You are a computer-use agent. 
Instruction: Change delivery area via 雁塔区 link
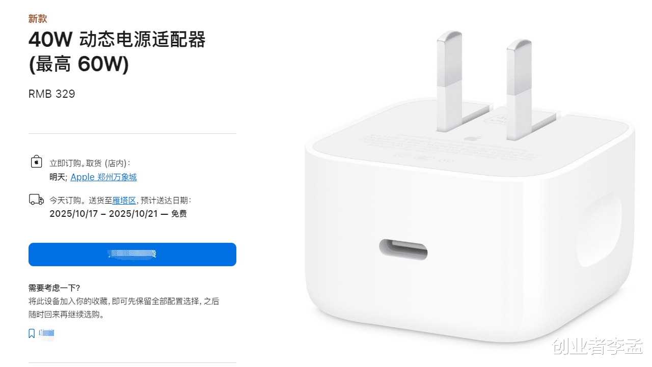(124, 201)
